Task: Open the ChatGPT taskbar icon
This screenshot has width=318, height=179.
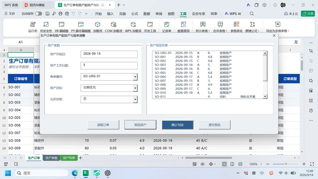Action: pos(107,173)
